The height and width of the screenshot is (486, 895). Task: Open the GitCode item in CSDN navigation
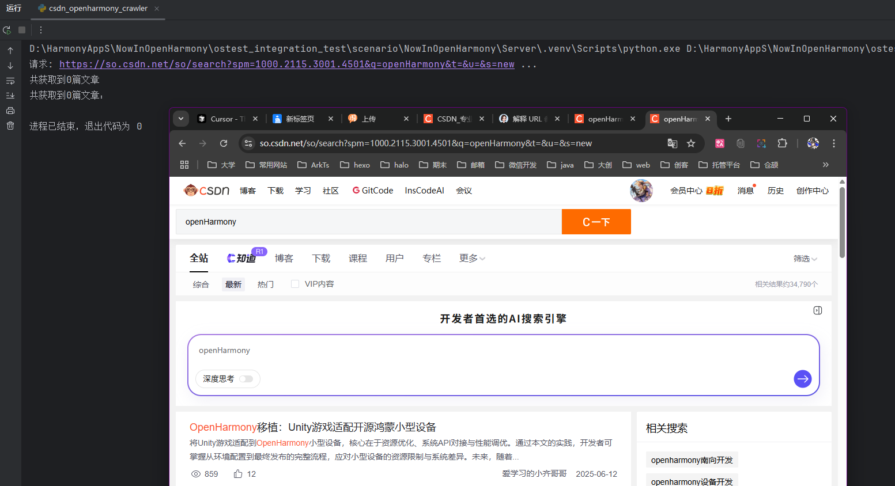coord(372,191)
